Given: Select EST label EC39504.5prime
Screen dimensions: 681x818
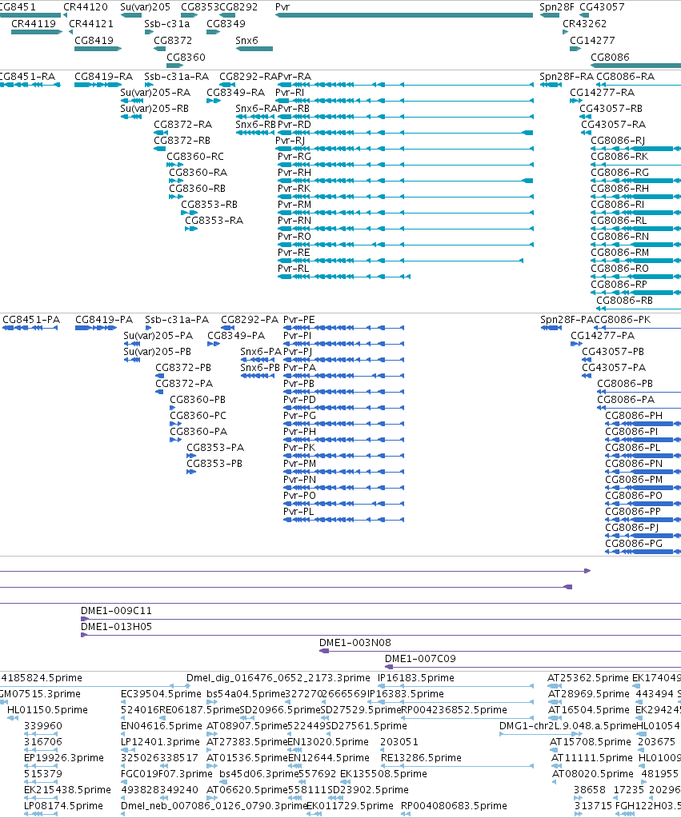Looking at the screenshot, I should click(161, 693).
